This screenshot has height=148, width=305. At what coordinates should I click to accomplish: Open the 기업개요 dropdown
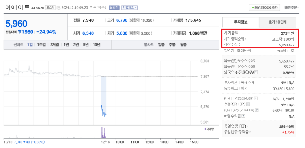(129, 8)
